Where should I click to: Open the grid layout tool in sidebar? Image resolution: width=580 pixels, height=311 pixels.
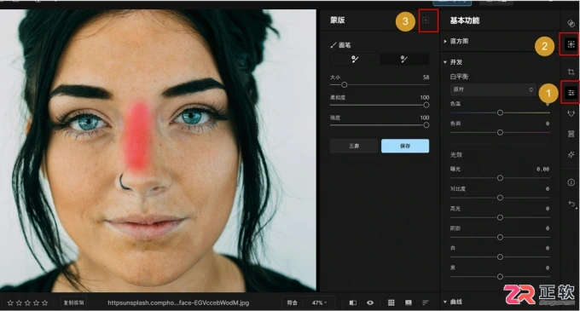pyautogui.click(x=571, y=134)
